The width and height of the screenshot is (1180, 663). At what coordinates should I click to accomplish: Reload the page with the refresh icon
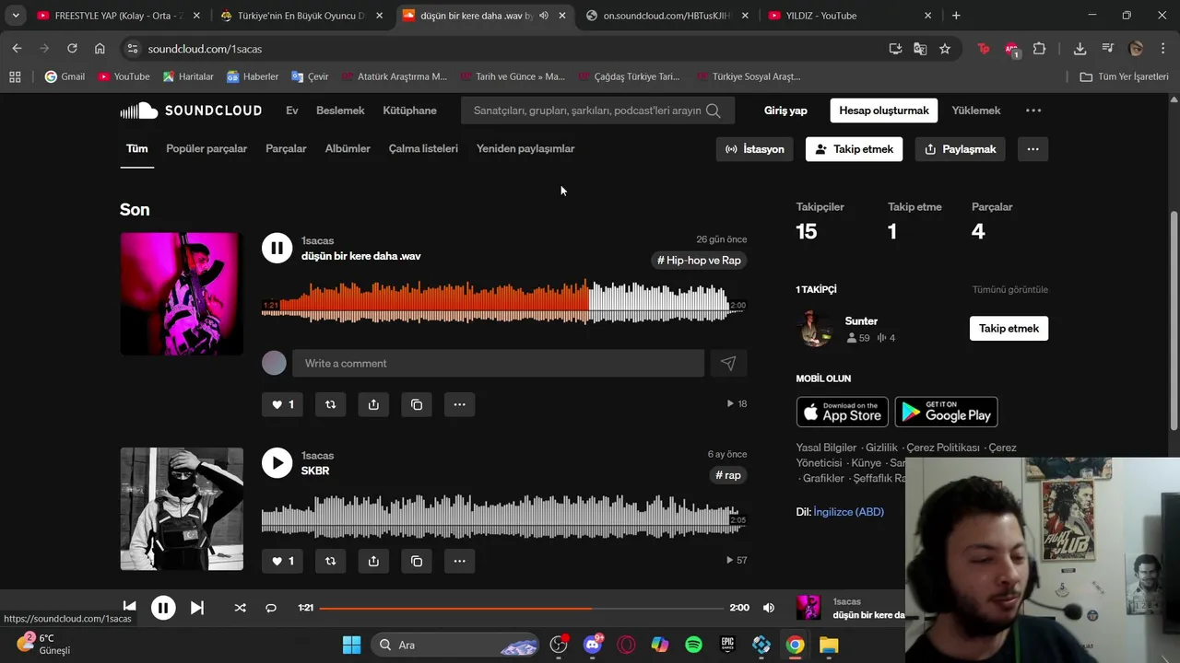click(72, 49)
